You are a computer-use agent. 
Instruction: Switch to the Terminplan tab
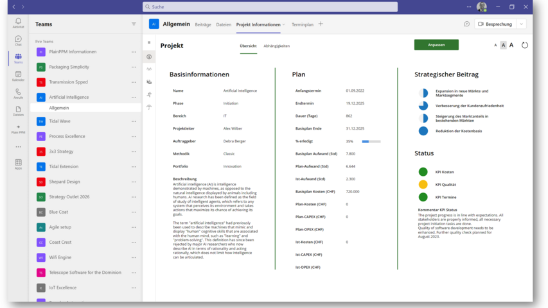[302, 24]
